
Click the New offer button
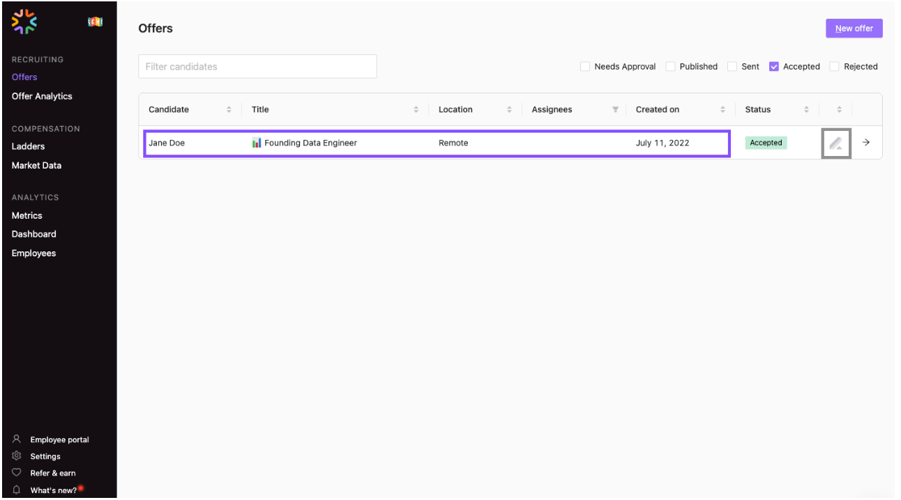(x=854, y=29)
